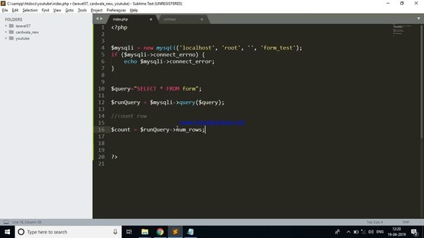424x238 pixels.
Task: Open File Explorer from taskbar
Action: [x=144, y=232]
